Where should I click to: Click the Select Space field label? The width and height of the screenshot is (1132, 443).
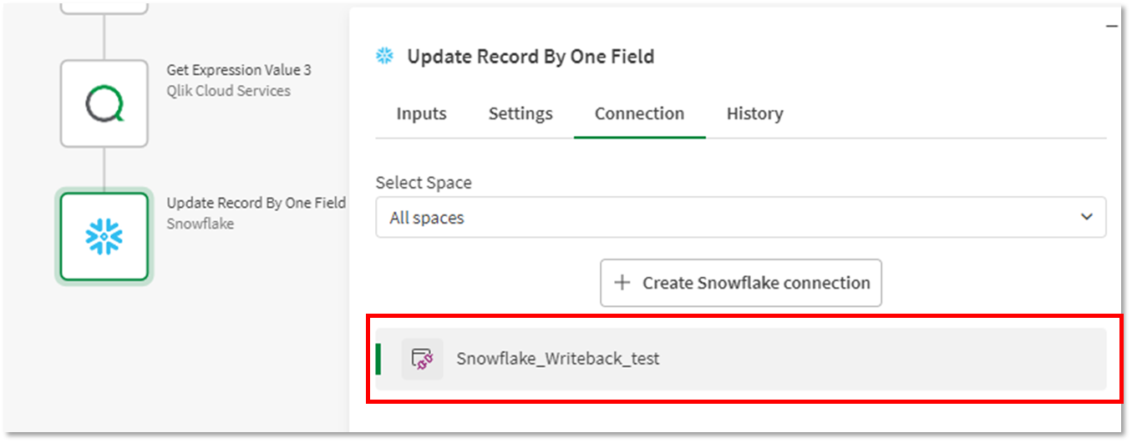[424, 182]
